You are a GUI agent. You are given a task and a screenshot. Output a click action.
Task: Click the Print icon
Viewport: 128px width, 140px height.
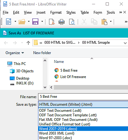[62, 22]
